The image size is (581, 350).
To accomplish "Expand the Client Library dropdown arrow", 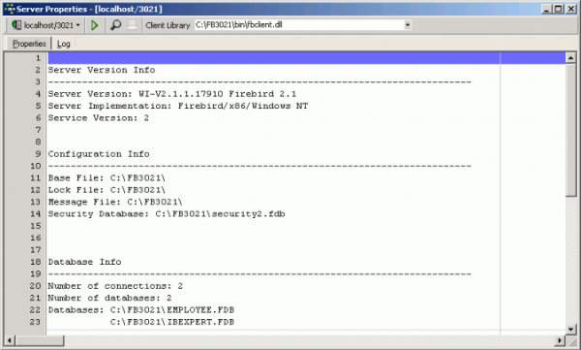I will [x=408, y=25].
